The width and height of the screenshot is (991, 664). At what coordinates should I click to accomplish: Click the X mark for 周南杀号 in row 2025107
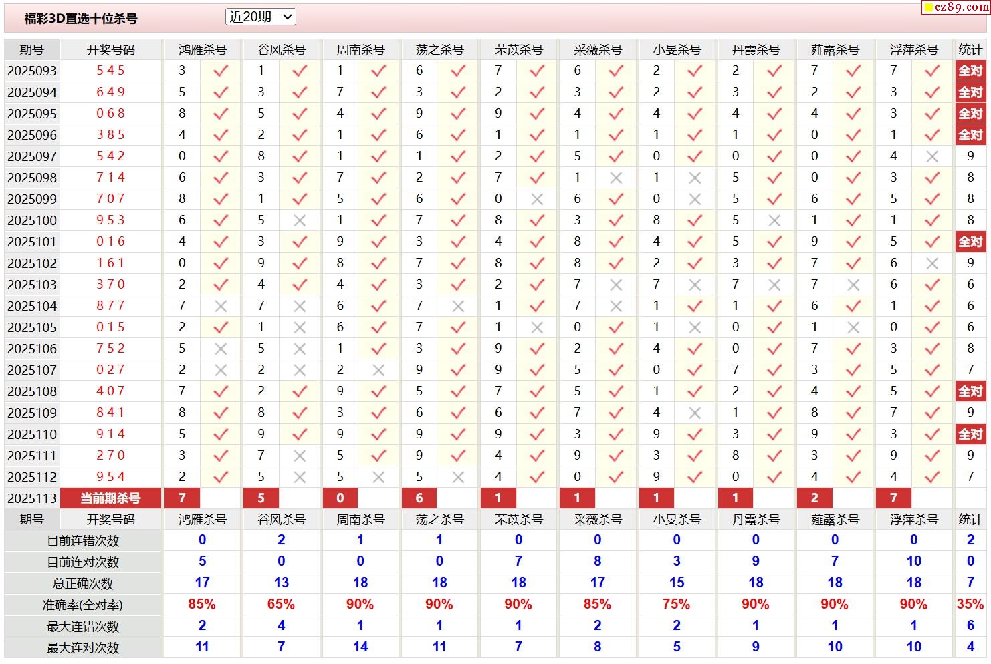pos(378,370)
